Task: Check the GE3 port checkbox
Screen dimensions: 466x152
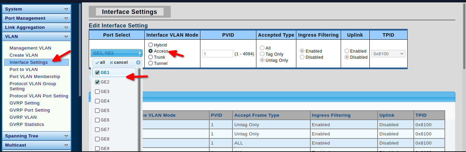Action: click(x=97, y=92)
